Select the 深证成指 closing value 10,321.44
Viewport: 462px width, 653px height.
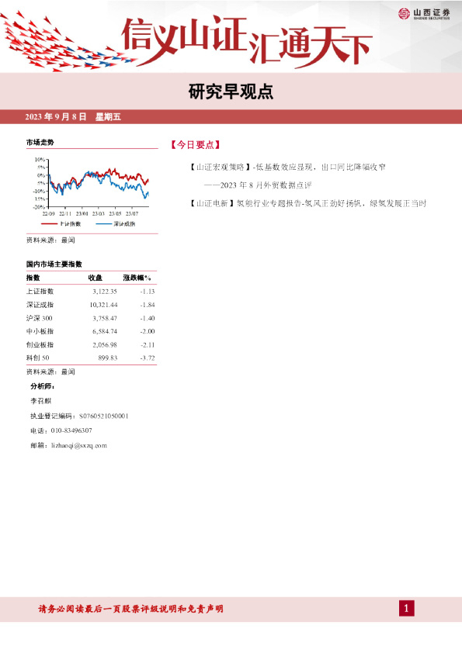103,305
